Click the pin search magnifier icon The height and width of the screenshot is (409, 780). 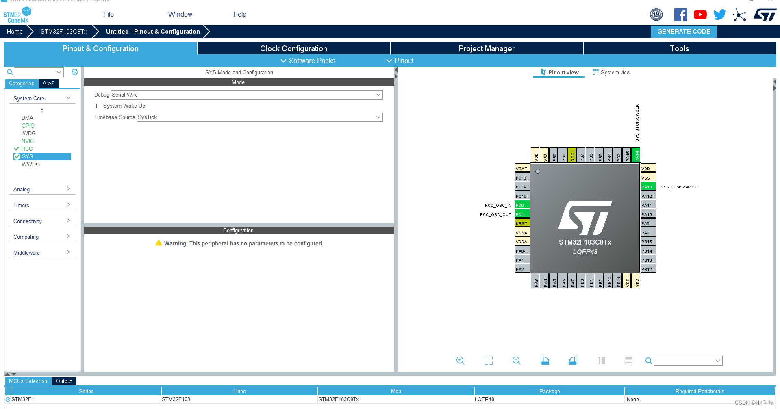[x=649, y=361]
